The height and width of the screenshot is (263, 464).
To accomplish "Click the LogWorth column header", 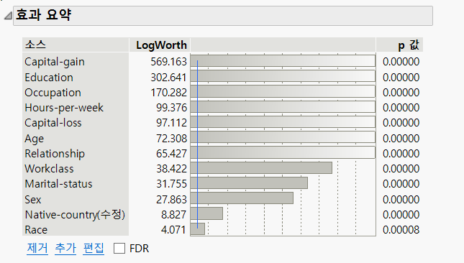I will click(160, 45).
